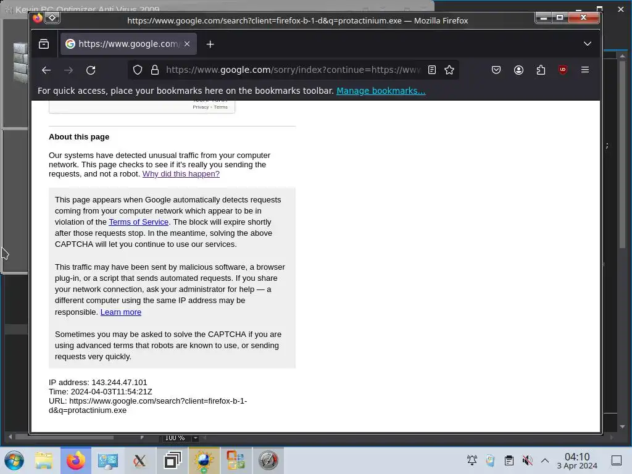This screenshot has width=632, height=474.
Task: Unmute the volume tray icon
Action: (x=527, y=460)
